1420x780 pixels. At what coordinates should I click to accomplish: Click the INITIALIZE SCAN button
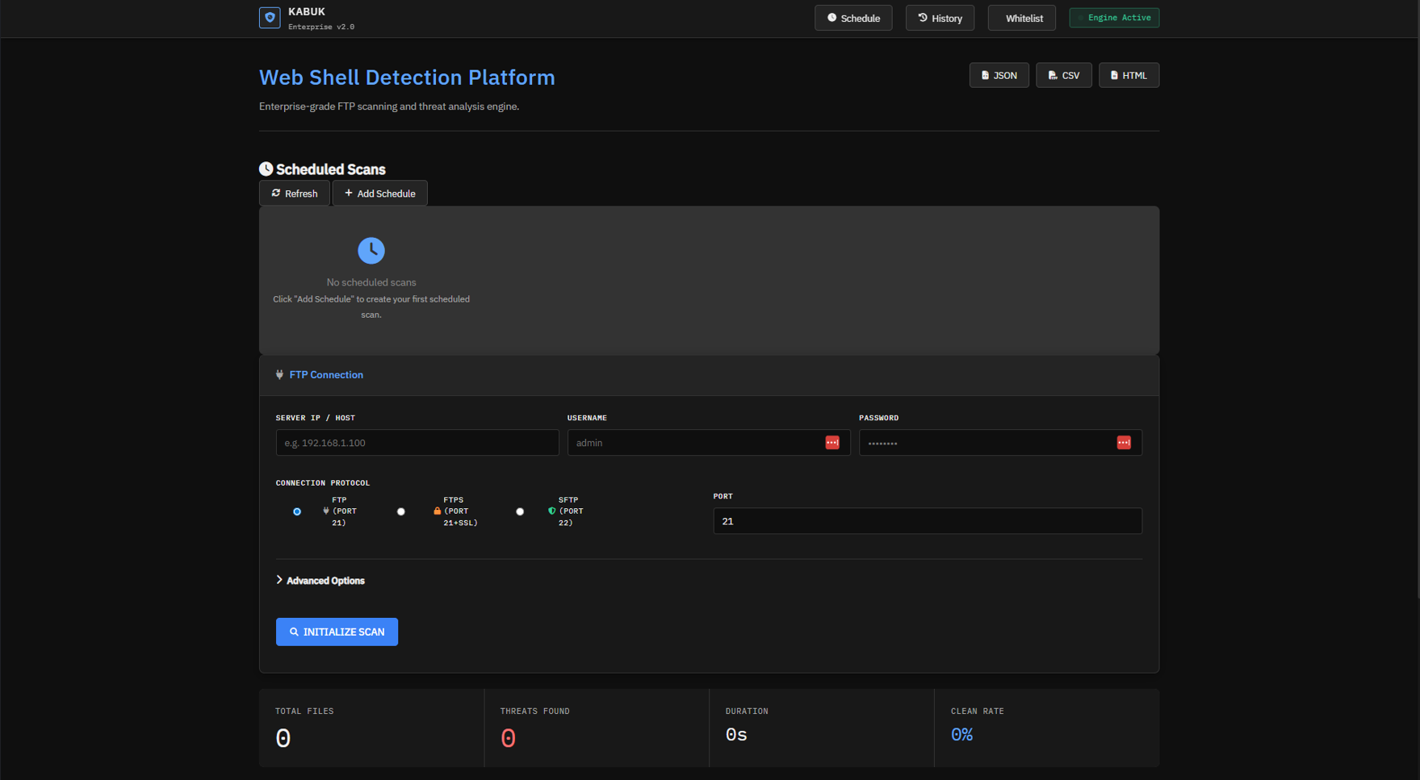[337, 632]
